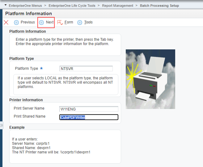
Task: Click the 'Enter a platform type' instruction text
Action: coord(65,42)
